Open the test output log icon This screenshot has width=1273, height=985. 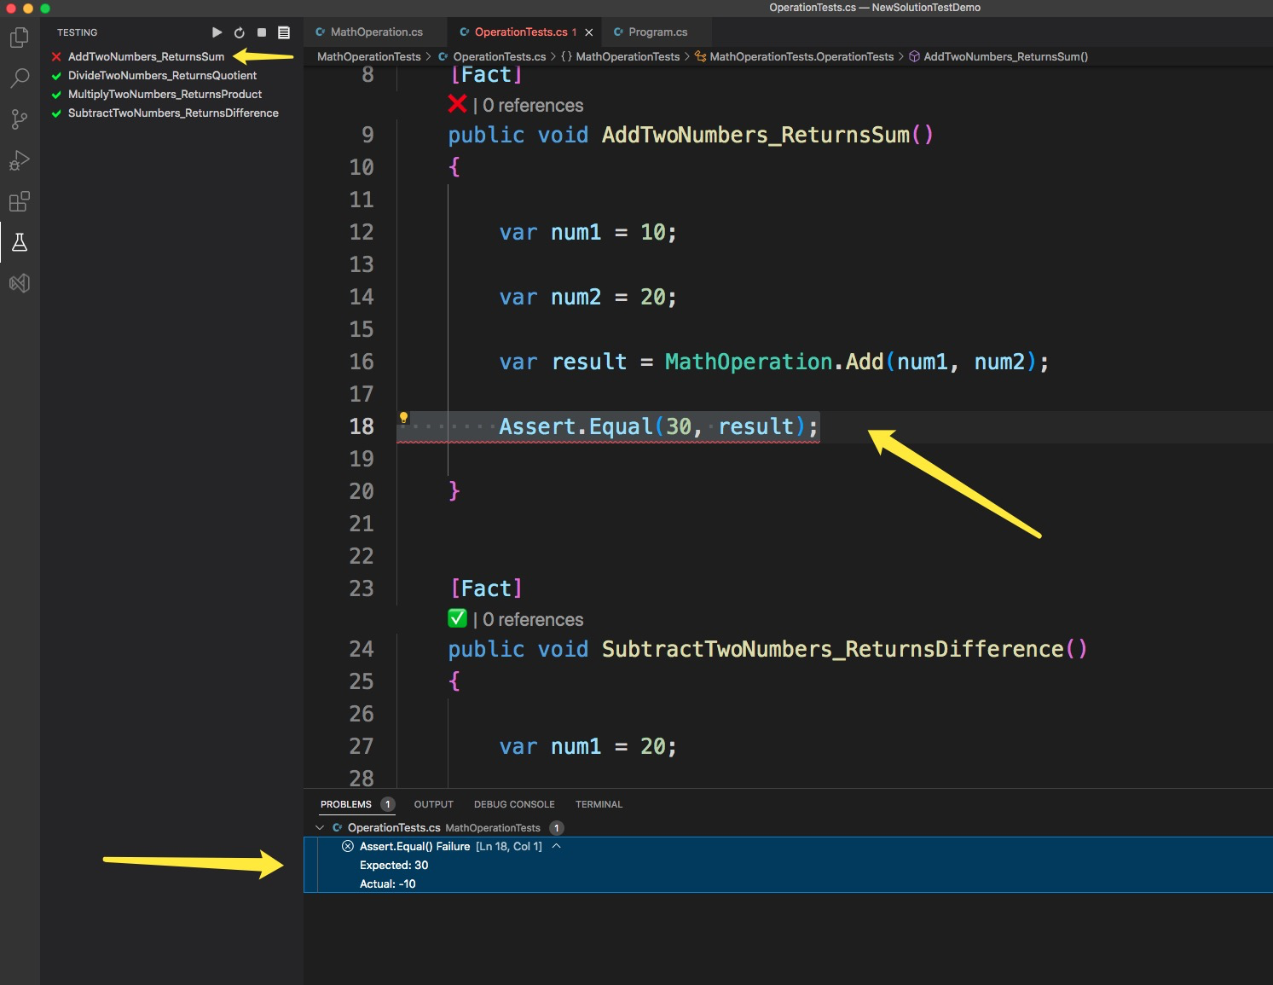283,32
